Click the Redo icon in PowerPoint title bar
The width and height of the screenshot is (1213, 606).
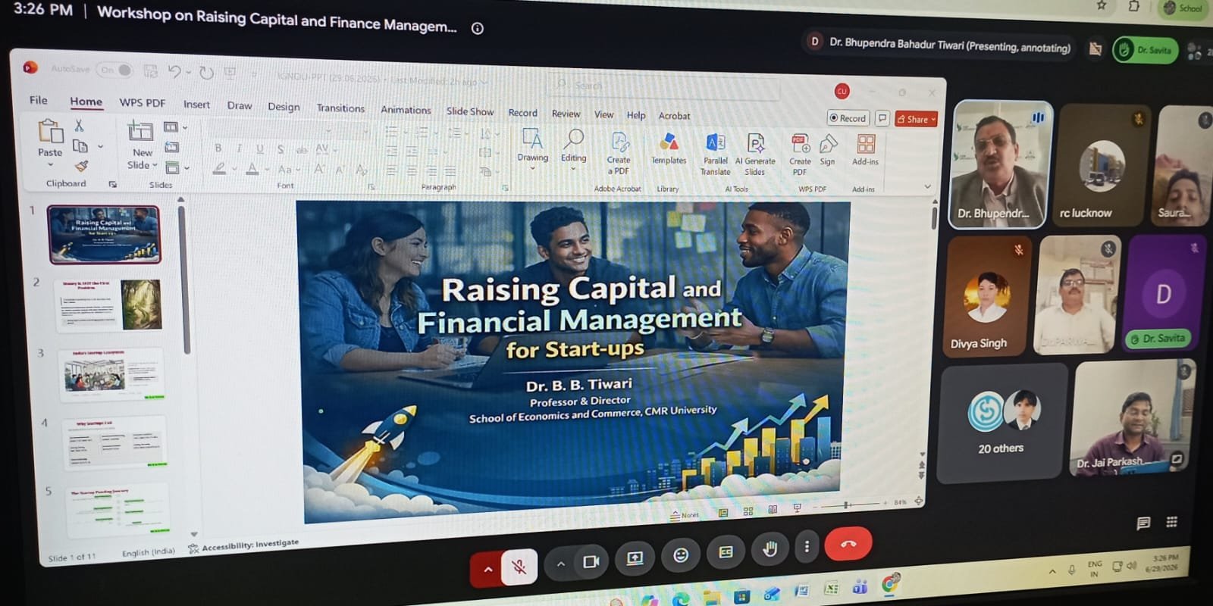point(206,73)
